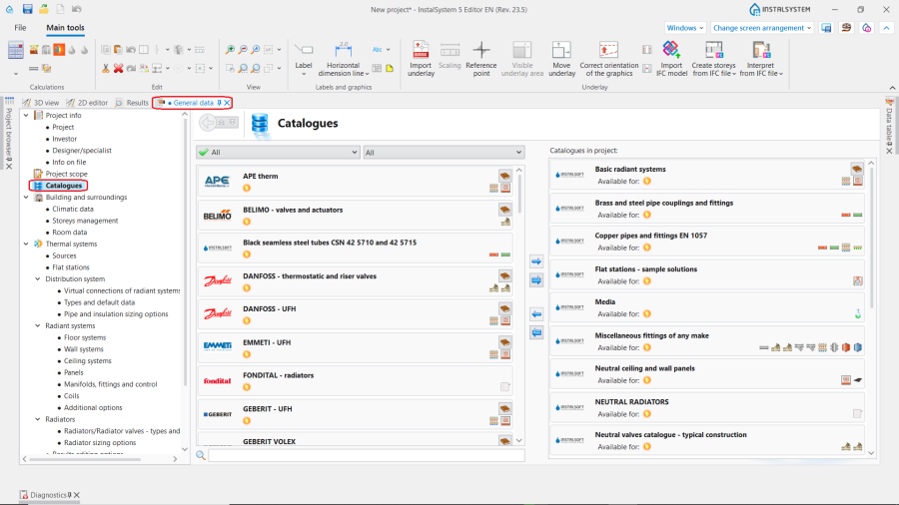The height and width of the screenshot is (505, 899).
Task: Open Interpret from IFC file dropdown
Action: [x=761, y=59]
